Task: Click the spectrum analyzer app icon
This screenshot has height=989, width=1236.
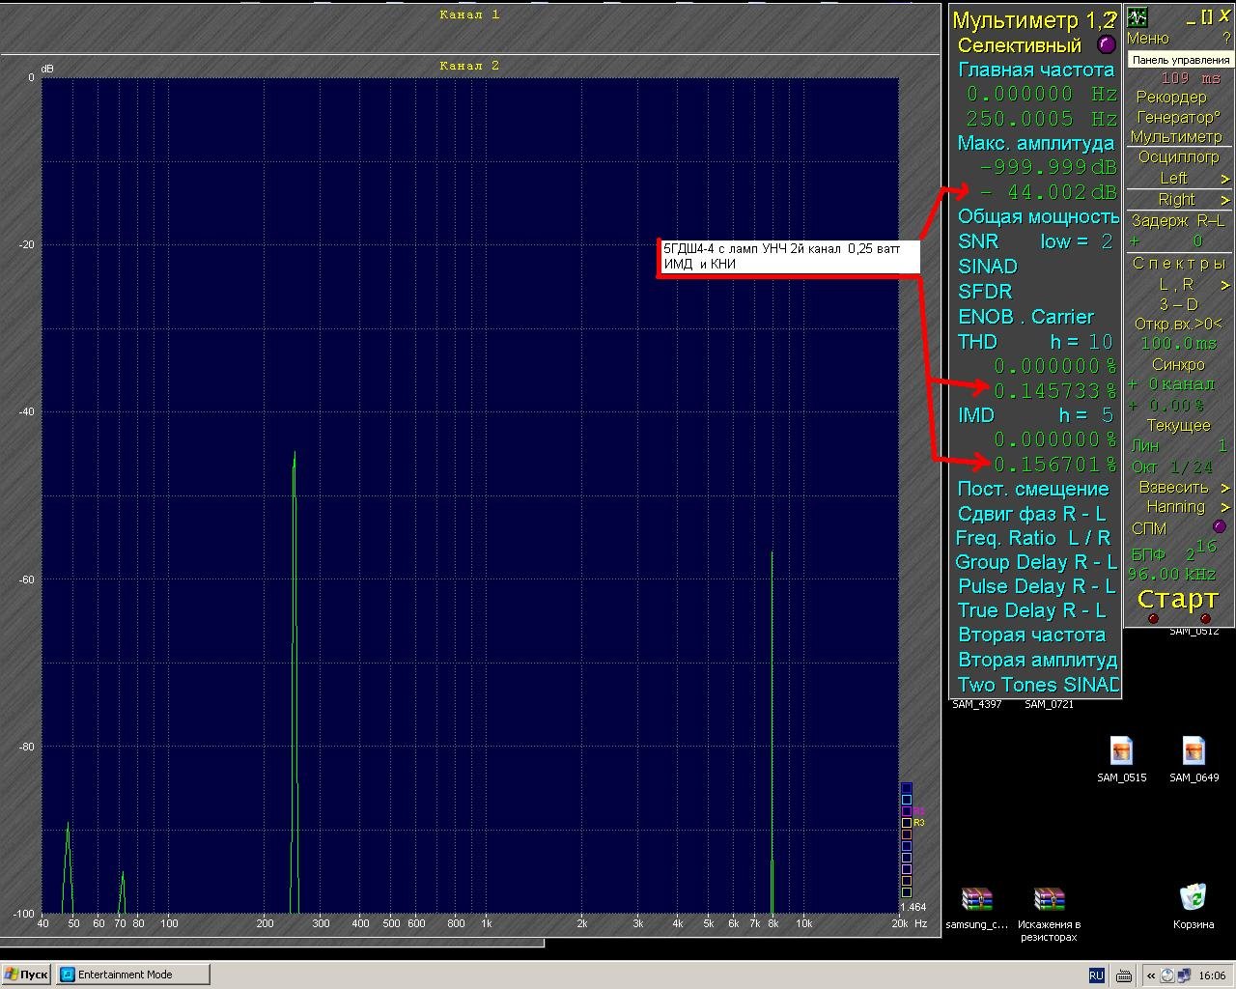Action: (x=1138, y=17)
